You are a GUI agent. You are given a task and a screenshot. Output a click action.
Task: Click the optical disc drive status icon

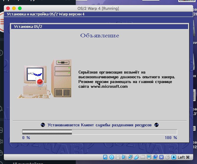click(112, 157)
